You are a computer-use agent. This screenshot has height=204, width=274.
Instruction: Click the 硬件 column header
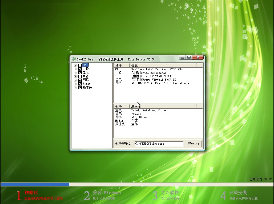click(122, 66)
